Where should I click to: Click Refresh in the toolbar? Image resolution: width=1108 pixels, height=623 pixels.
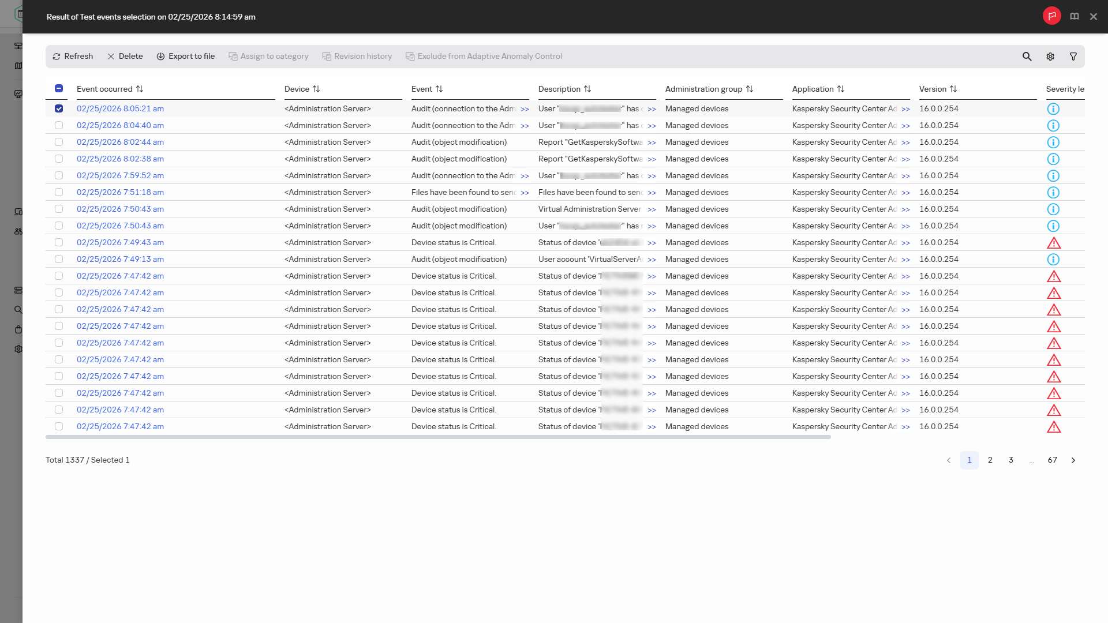pyautogui.click(x=73, y=57)
